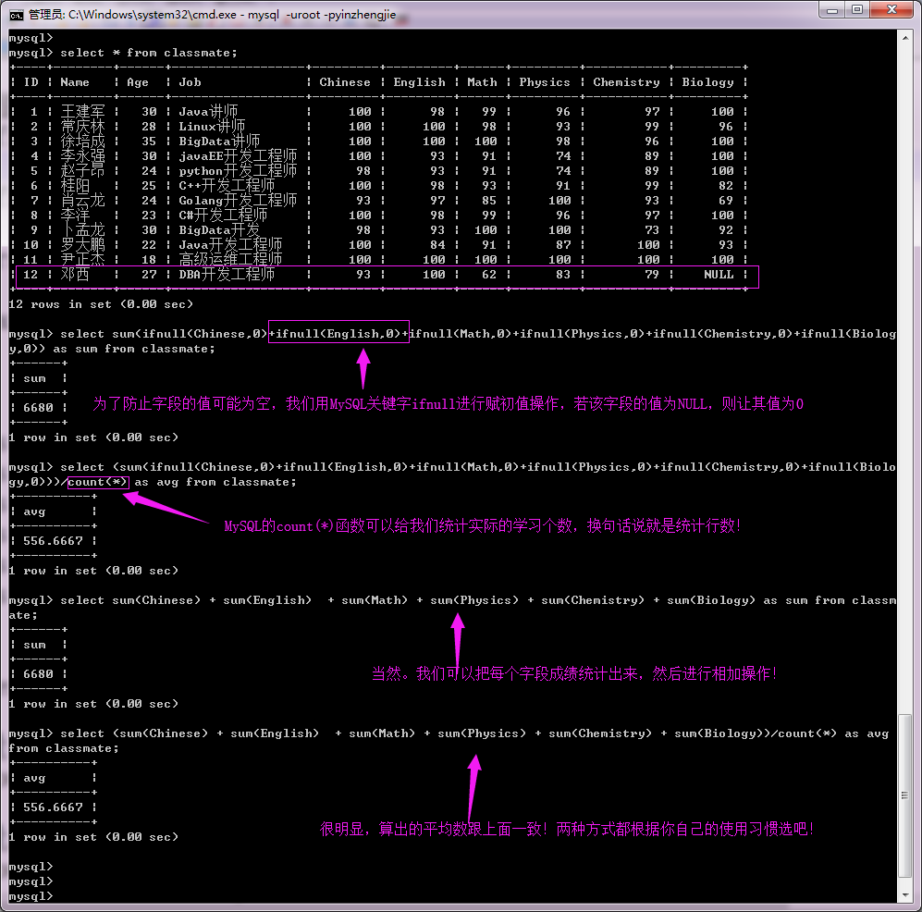Viewport: 922px width, 912px height.
Task: Click the scrollbar up arrow
Action: 905,38
